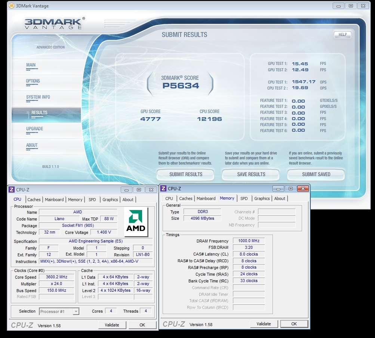Viewport: 375px width, 338px height.
Task: Click the Multiplier field x 24.0
Action: (57, 284)
